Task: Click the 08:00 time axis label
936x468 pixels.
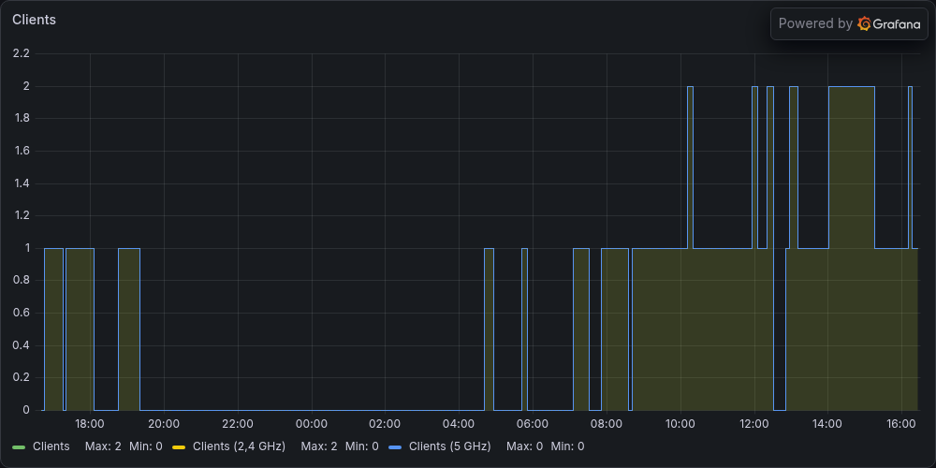Action: [607, 424]
